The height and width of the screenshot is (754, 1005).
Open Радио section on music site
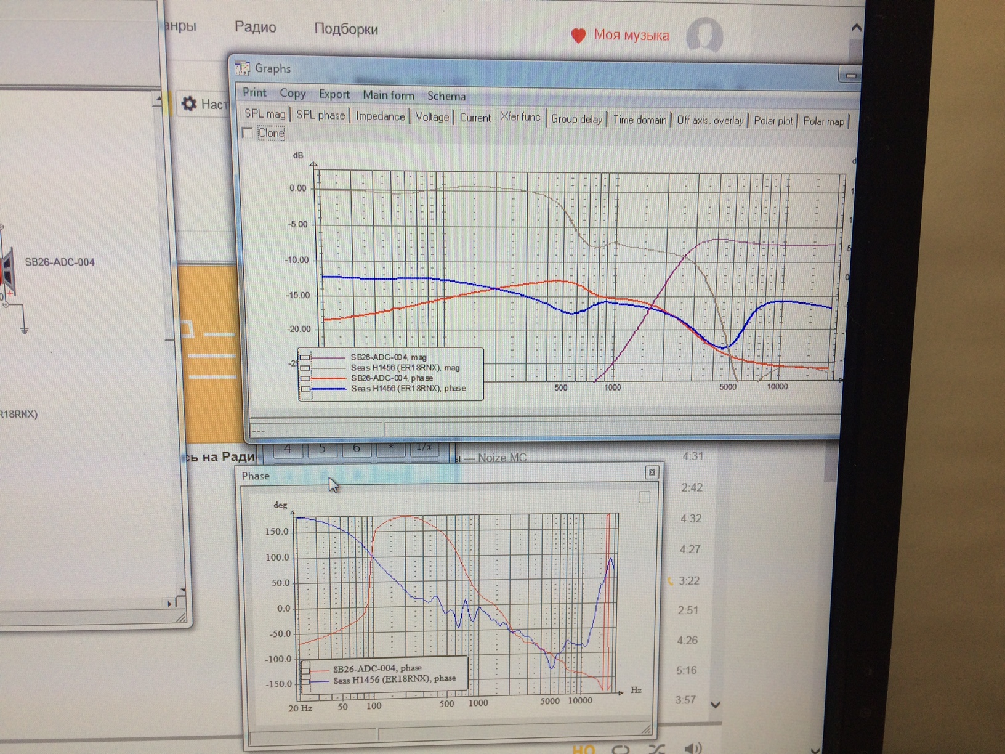pos(256,27)
